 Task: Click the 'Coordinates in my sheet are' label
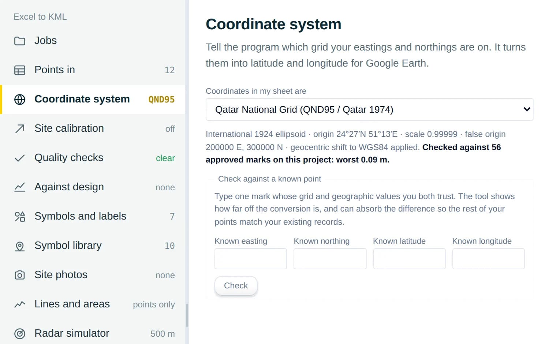(256, 91)
